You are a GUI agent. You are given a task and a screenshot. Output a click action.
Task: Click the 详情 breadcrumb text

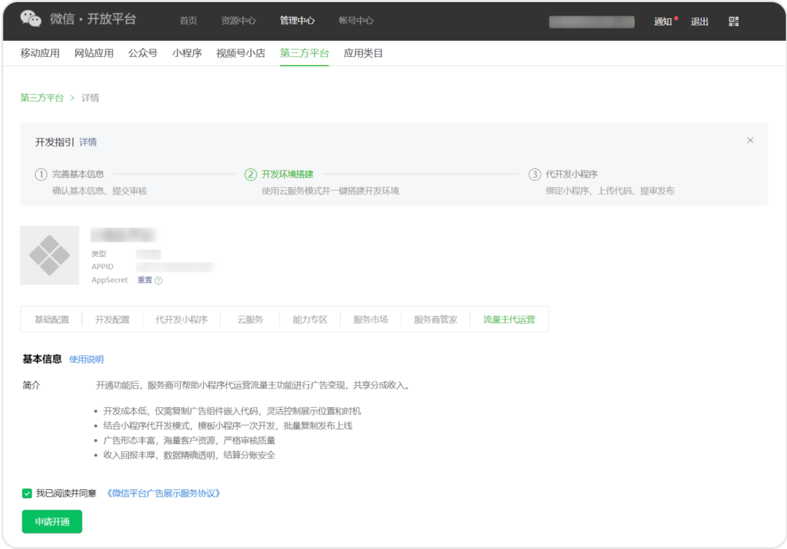coord(90,98)
